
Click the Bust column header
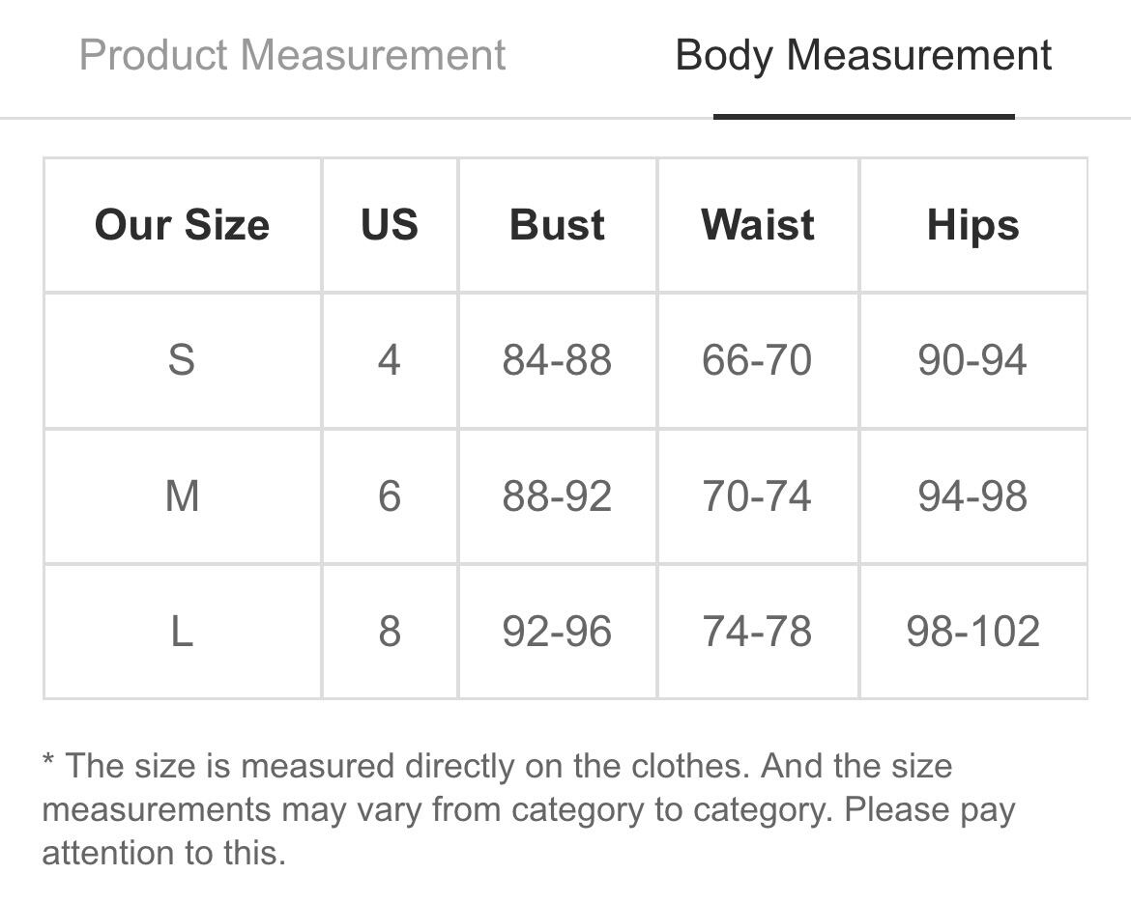(x=558, y=225)
